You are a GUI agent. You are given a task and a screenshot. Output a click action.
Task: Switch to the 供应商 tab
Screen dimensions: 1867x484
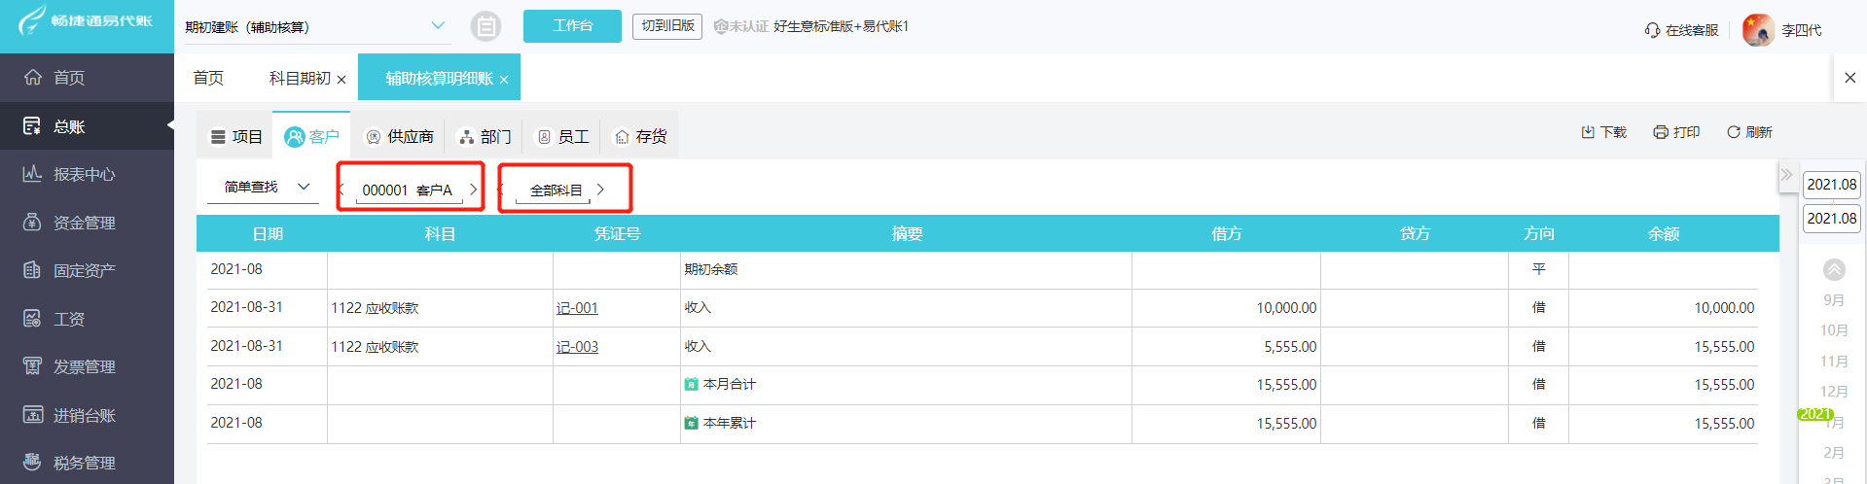399,137
